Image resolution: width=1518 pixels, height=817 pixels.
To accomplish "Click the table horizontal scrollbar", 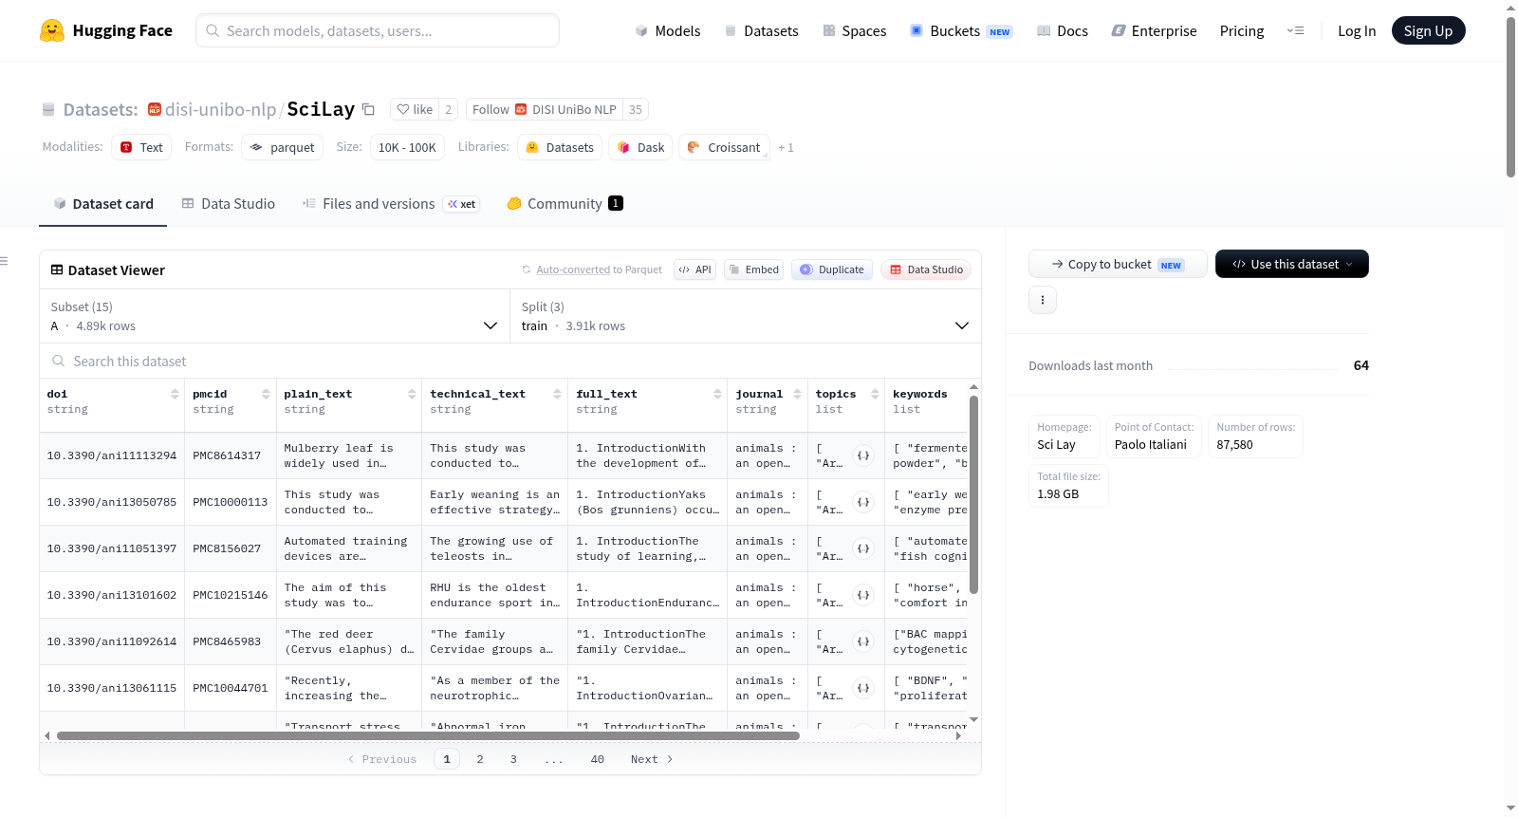I will coord(428,735).
